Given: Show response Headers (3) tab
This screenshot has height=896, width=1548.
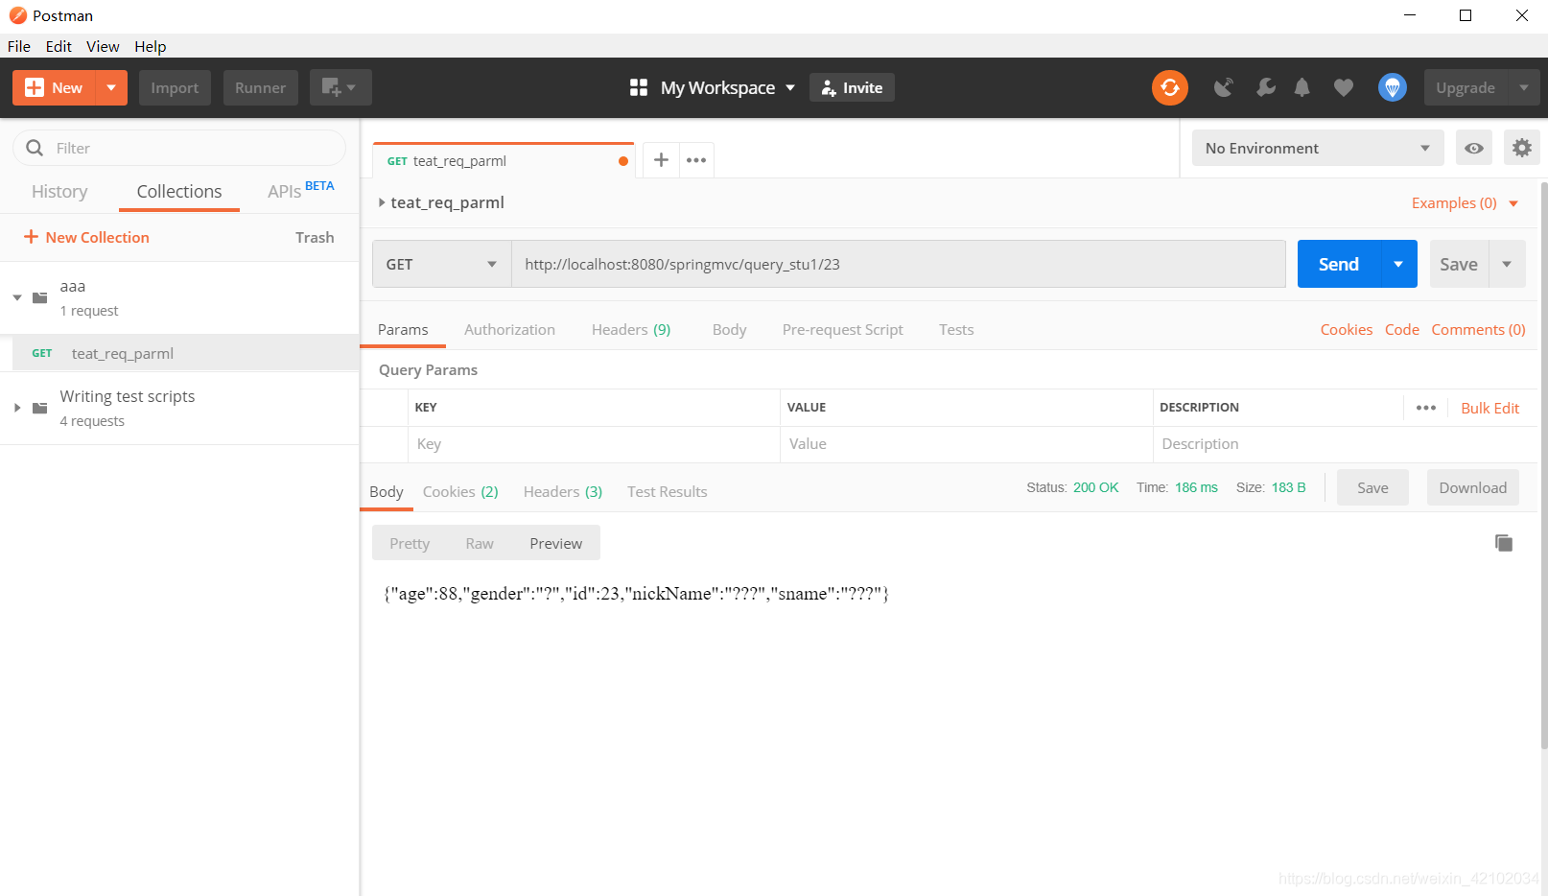Looking at the screenshot, I should 563,491.
